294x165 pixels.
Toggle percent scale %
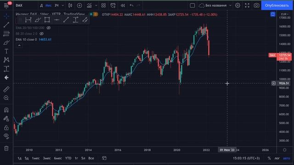point(269,158)
